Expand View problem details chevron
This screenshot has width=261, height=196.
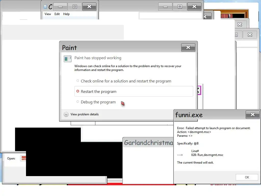click(x=66, y=114)
